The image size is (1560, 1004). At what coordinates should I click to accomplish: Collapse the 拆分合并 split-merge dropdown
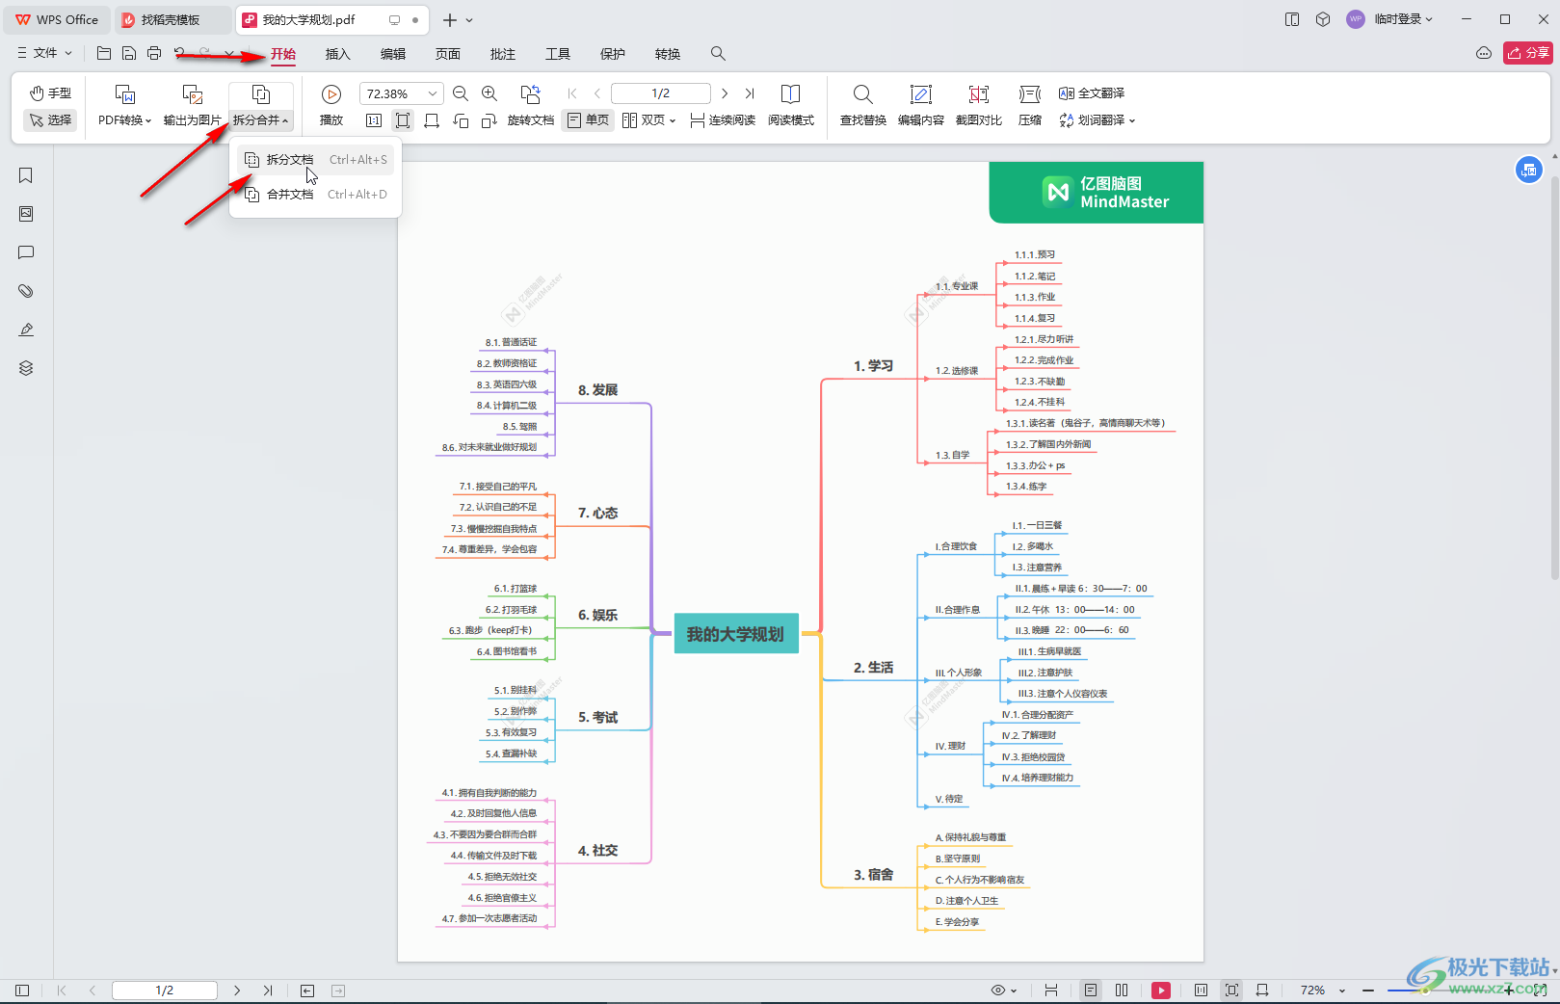pos(260,120)
